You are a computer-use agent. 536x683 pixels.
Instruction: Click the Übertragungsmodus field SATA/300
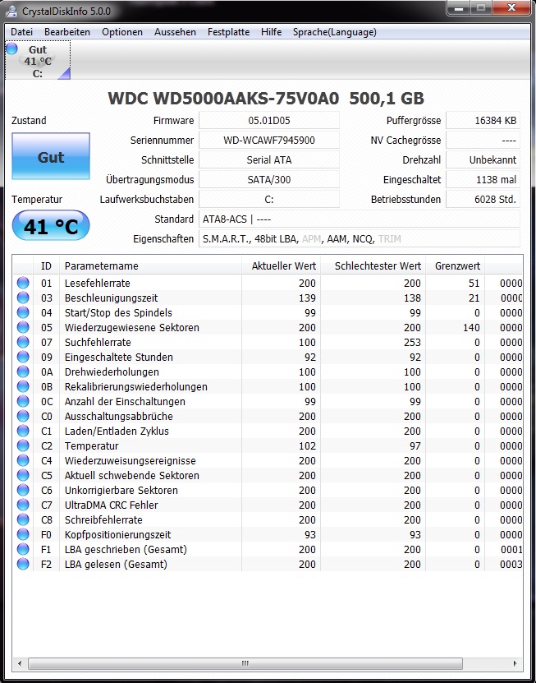(269, 179)
